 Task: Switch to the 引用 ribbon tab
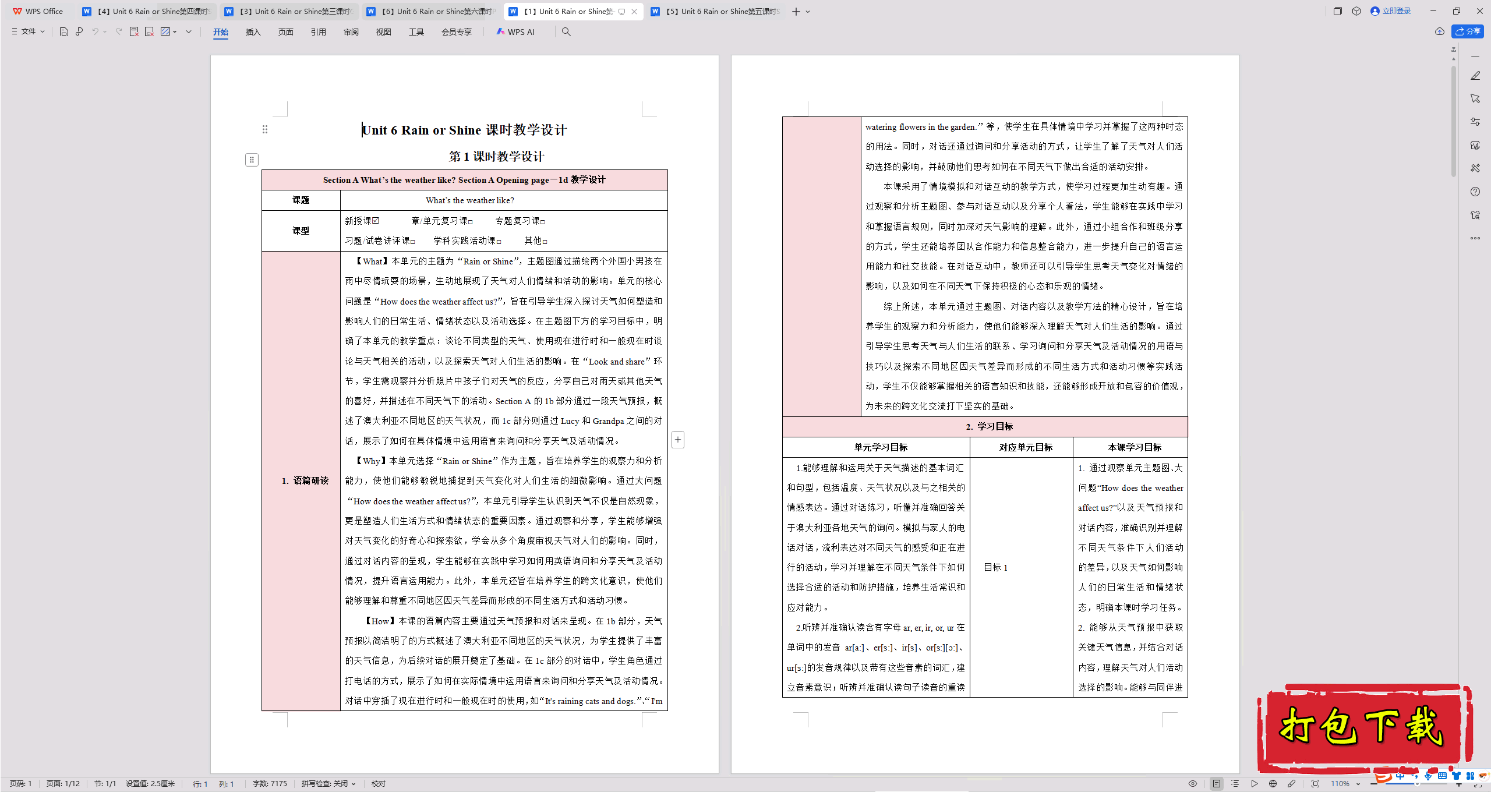click(x=318, y=32)
